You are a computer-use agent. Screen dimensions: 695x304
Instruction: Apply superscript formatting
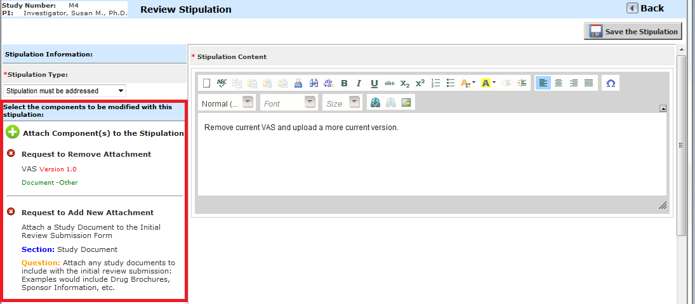(420, 83)
